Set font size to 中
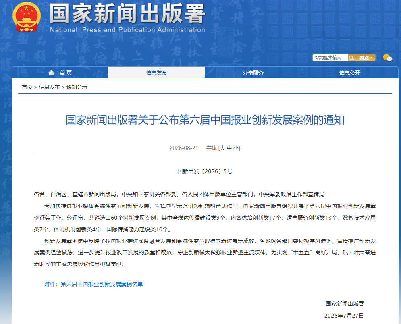The image size is (401, 324). (x=229, y=148)
